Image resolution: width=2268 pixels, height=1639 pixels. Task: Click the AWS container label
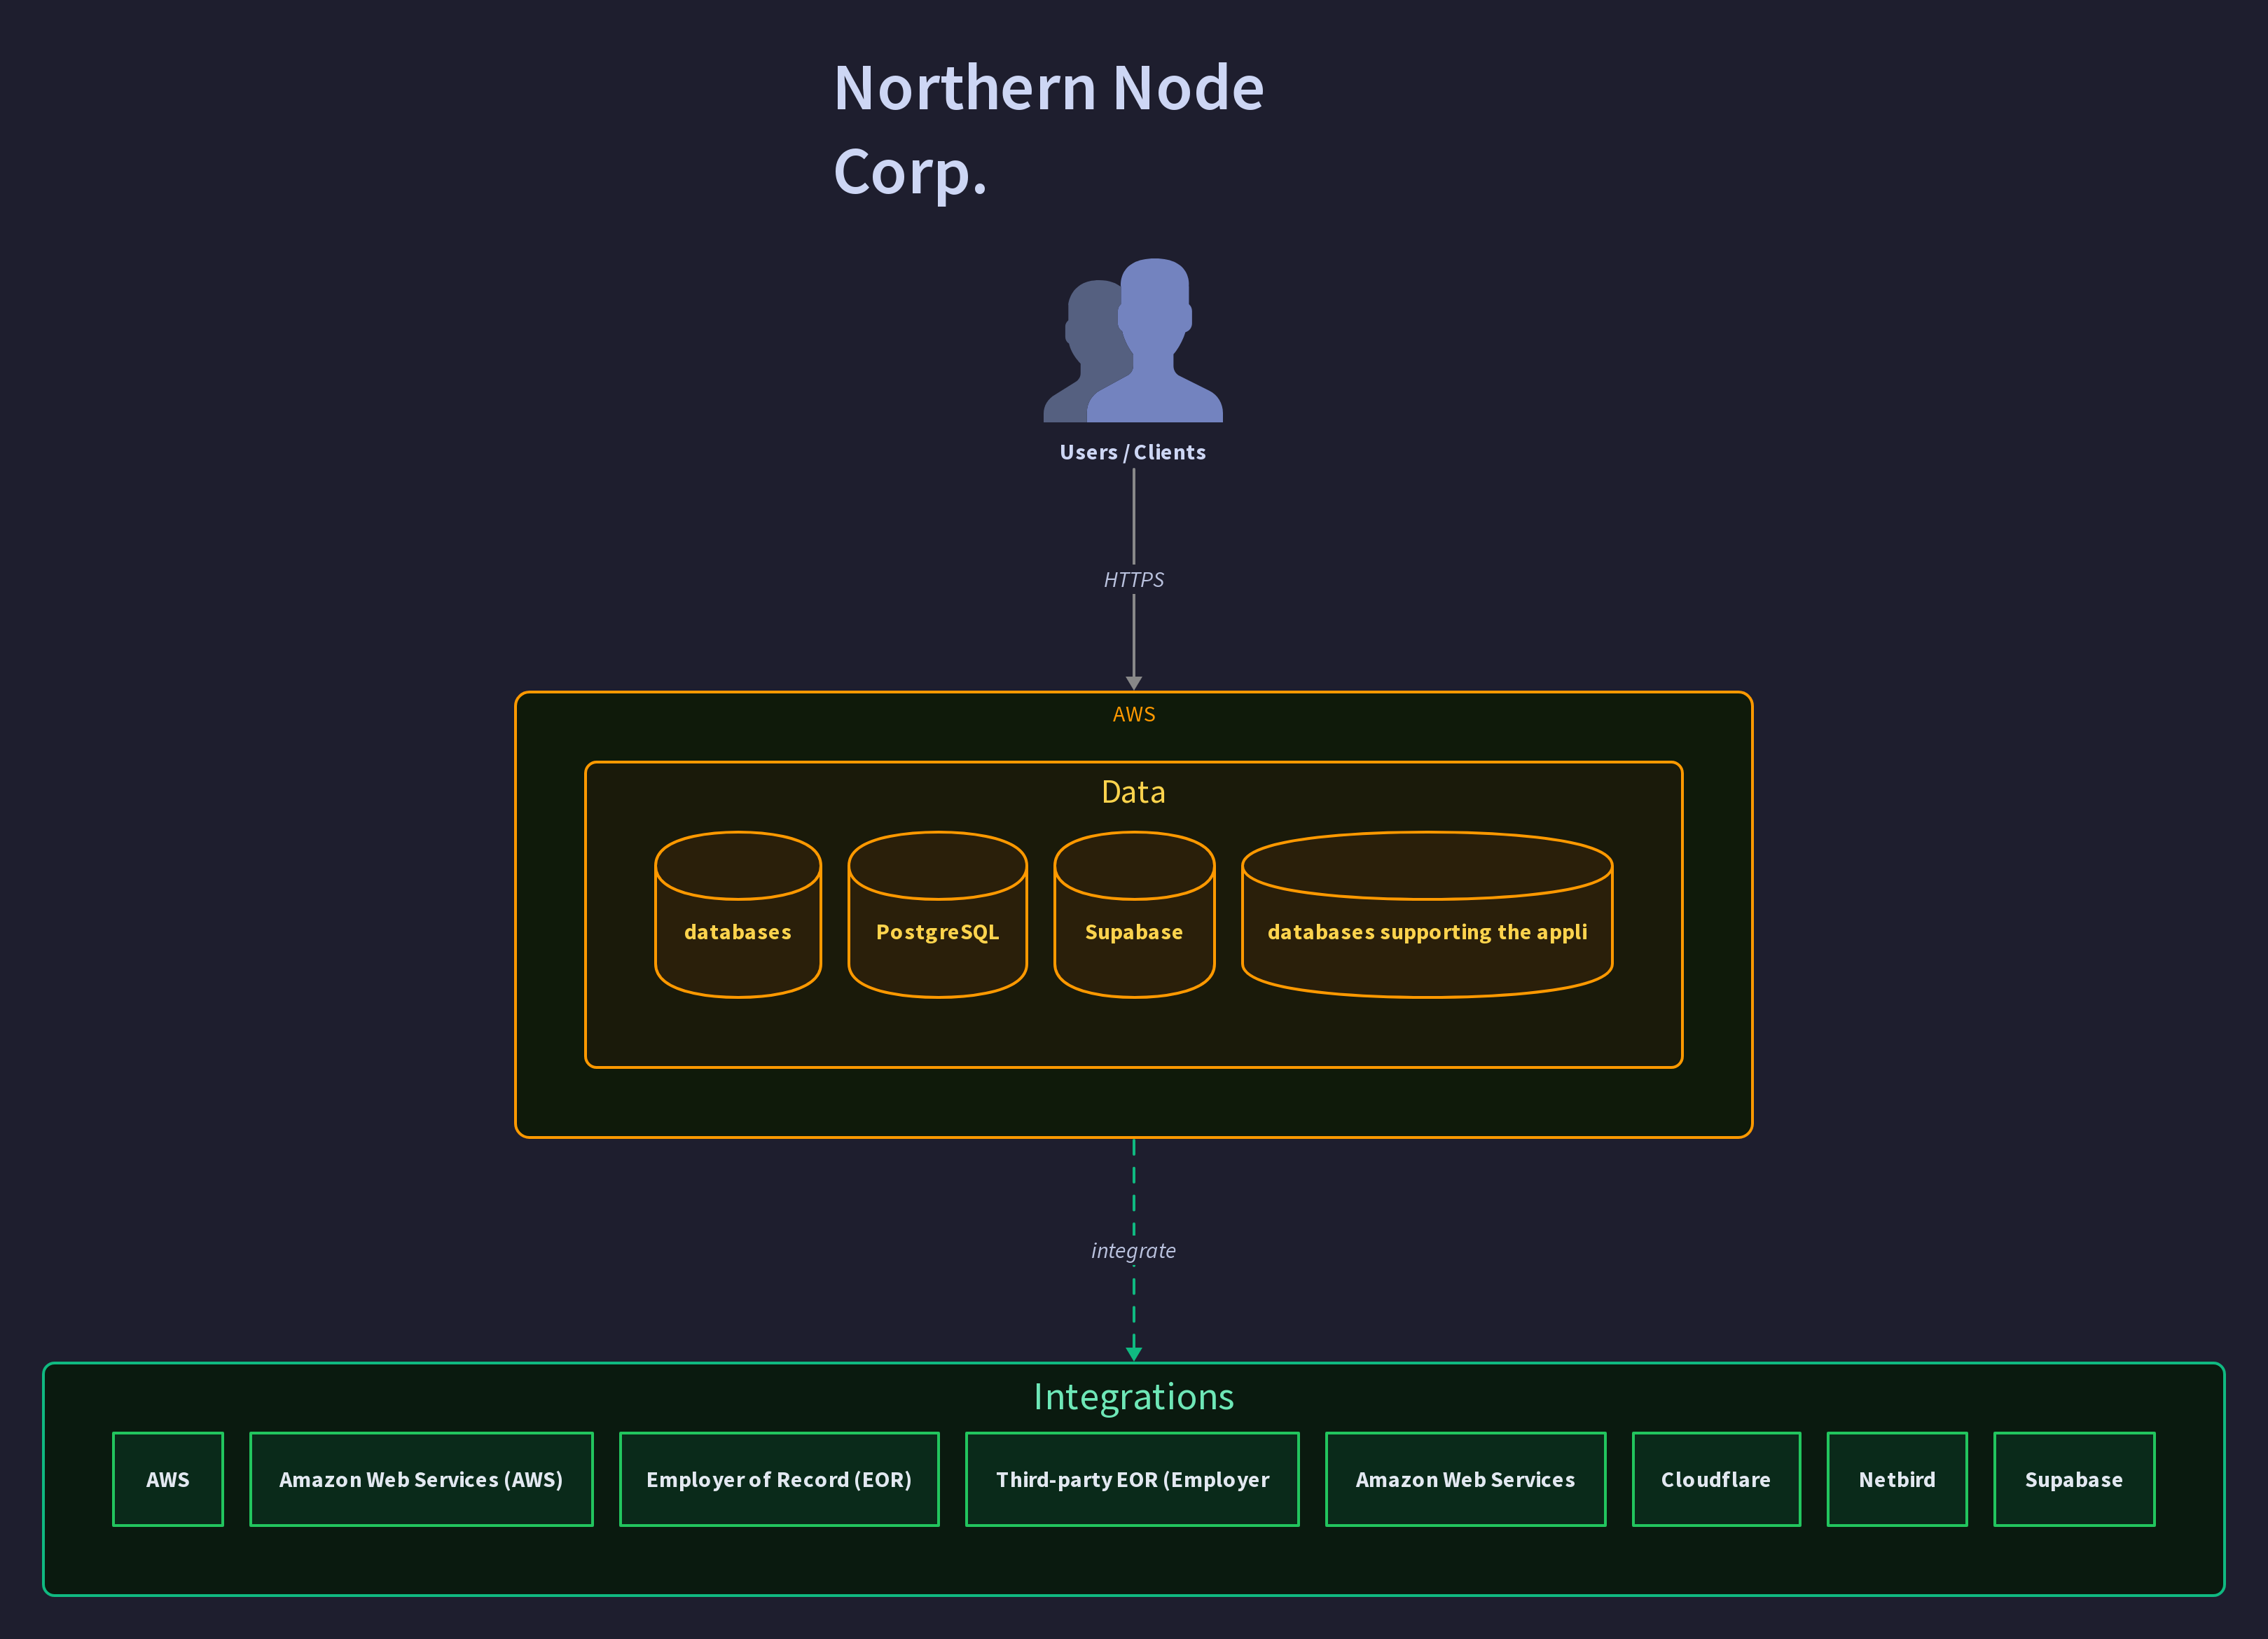click(x=1134, y=714)
